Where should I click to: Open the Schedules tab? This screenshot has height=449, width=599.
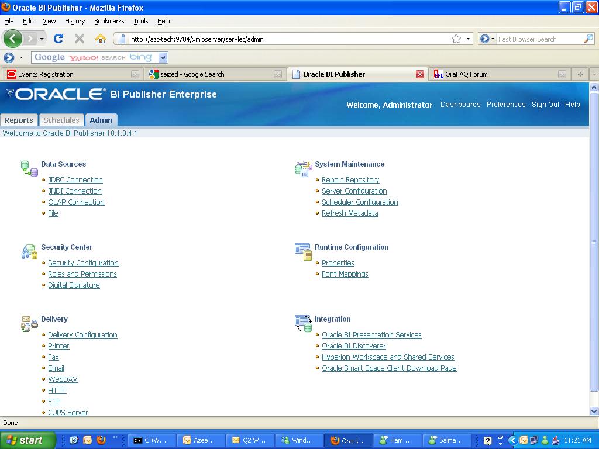61,120
